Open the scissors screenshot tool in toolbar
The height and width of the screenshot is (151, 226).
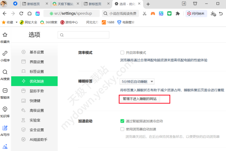(x=144, y=13)
